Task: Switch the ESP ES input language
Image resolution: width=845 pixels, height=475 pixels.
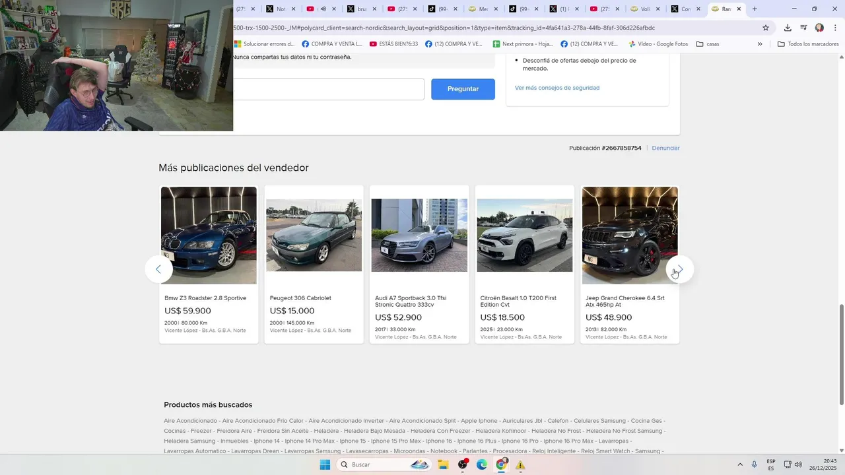Action: click(771, 464)
